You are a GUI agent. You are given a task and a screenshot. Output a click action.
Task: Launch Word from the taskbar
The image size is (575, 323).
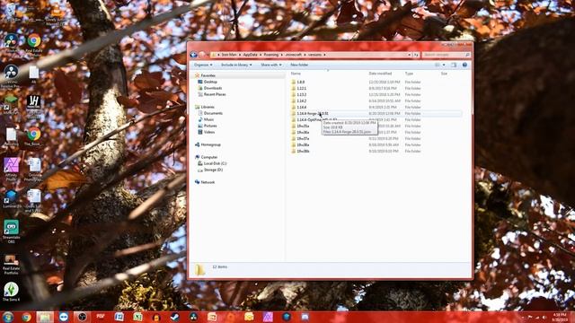119,317
